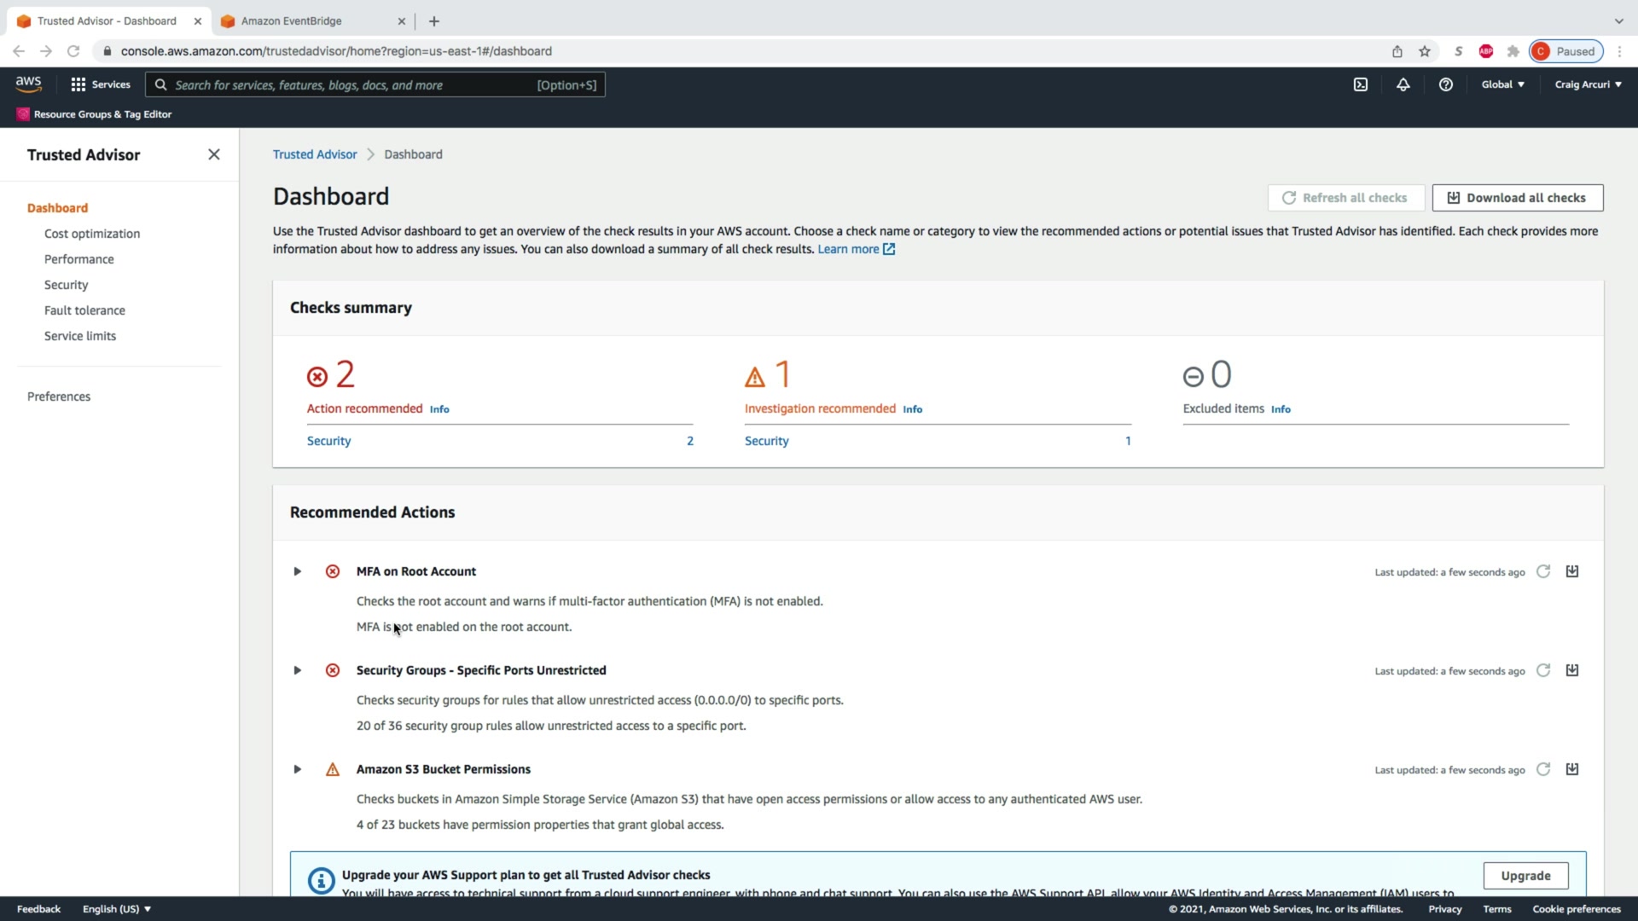Expand the MFA on Root Account details

(x=297, y=571)
